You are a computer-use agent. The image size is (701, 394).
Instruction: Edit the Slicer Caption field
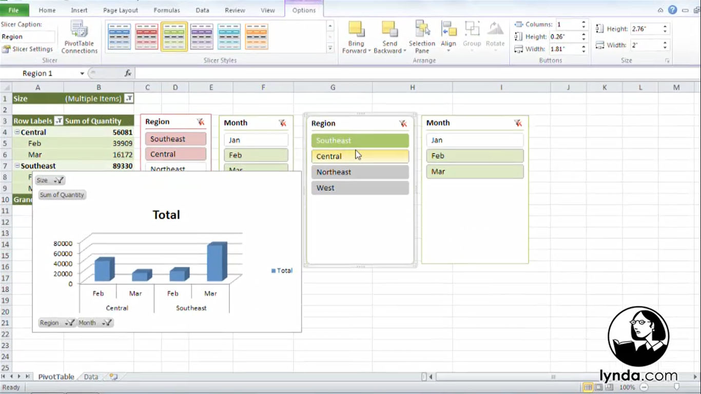point(28,37)
